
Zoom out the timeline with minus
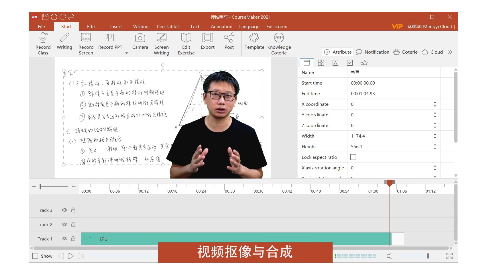34,187
